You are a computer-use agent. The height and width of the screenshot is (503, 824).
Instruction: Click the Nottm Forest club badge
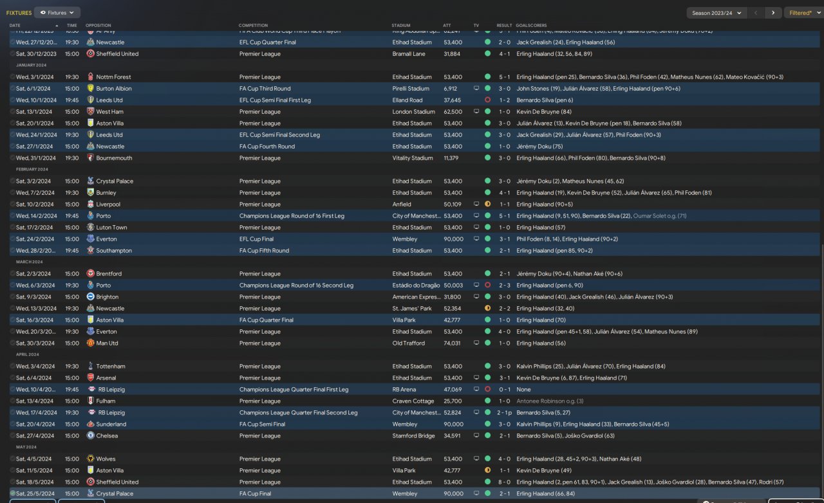tap(90, 77)
